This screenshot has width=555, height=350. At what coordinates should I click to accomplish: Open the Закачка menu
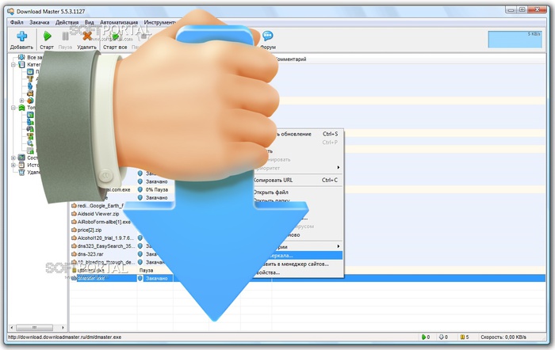40,22
